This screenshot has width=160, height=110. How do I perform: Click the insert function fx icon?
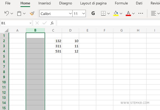click(x=52, y=23)
